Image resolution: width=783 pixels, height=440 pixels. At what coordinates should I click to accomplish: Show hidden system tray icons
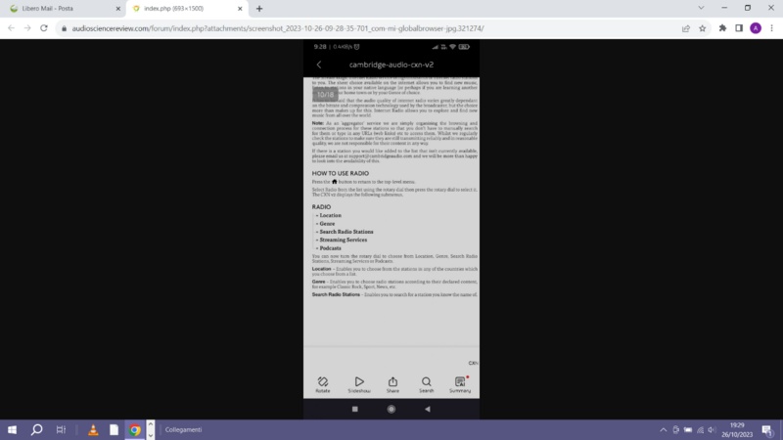click(664, 429)
